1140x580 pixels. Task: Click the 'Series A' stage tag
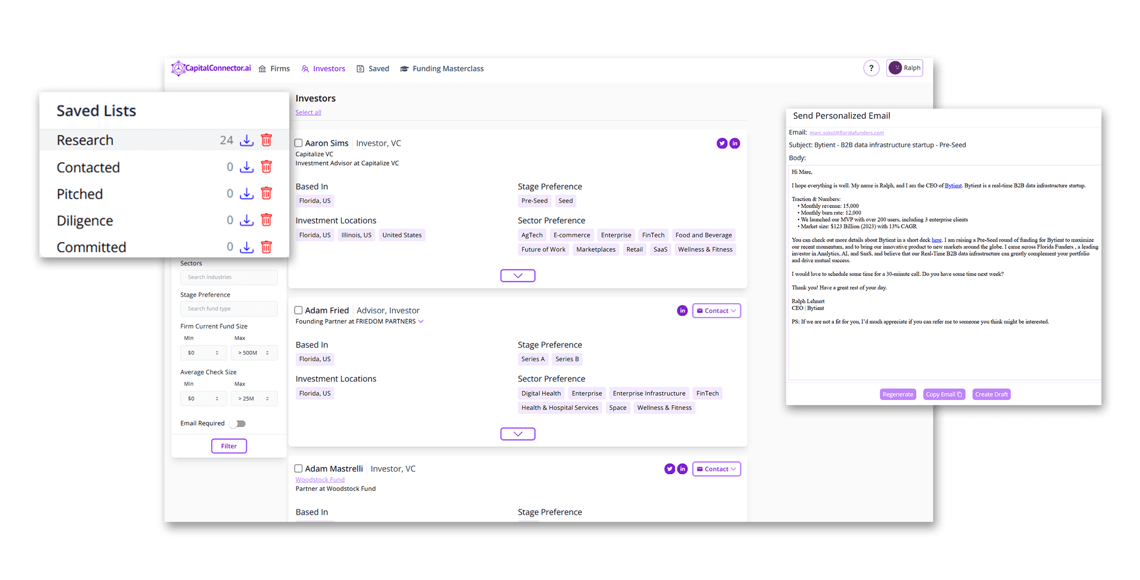point(533,359)
